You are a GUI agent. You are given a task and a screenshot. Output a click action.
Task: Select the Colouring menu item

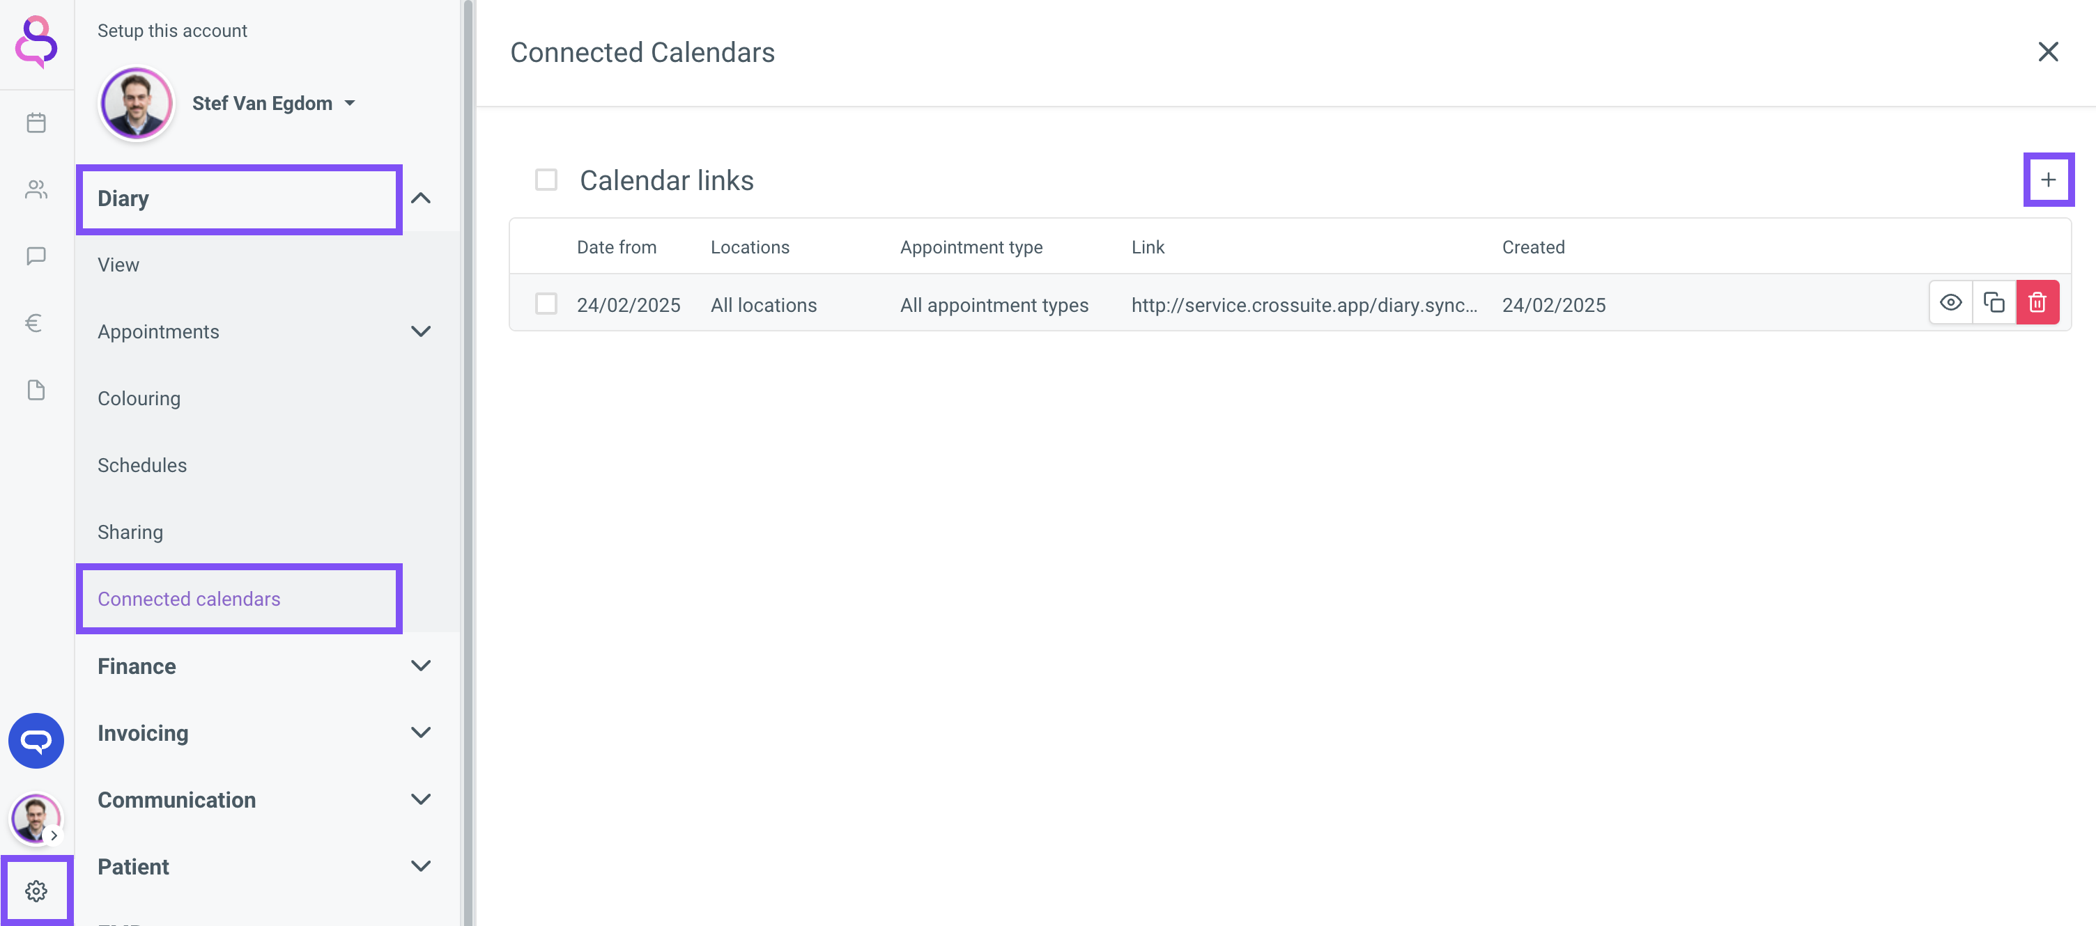139,398
